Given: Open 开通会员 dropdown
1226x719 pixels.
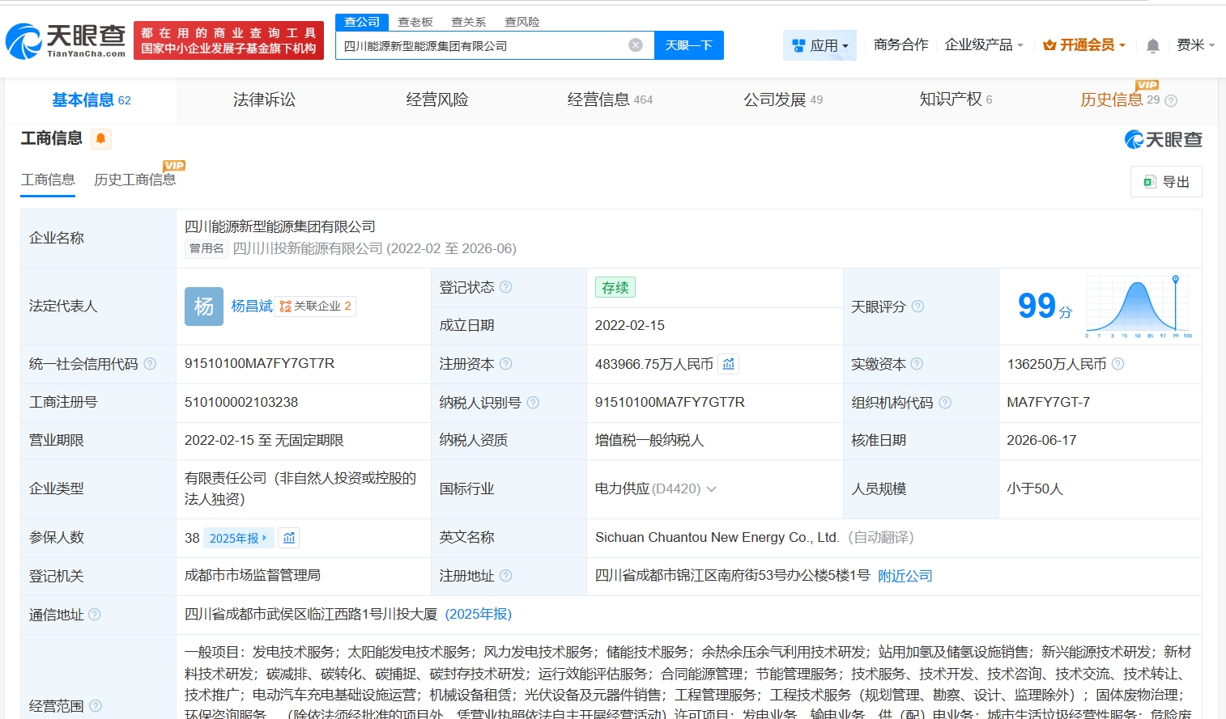Looking at the screenshot, I should [1084, 45].
